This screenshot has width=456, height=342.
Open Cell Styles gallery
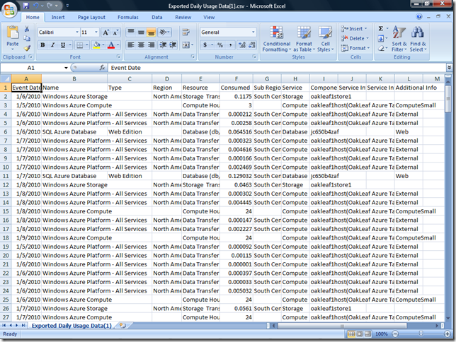(326, 39)
